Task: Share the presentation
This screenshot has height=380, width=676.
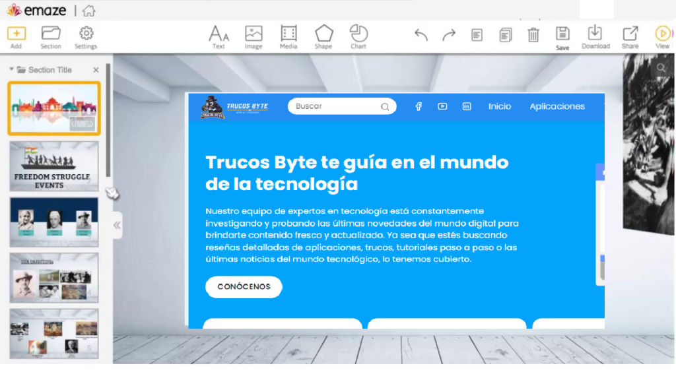Action: click(x=630, y=38)
